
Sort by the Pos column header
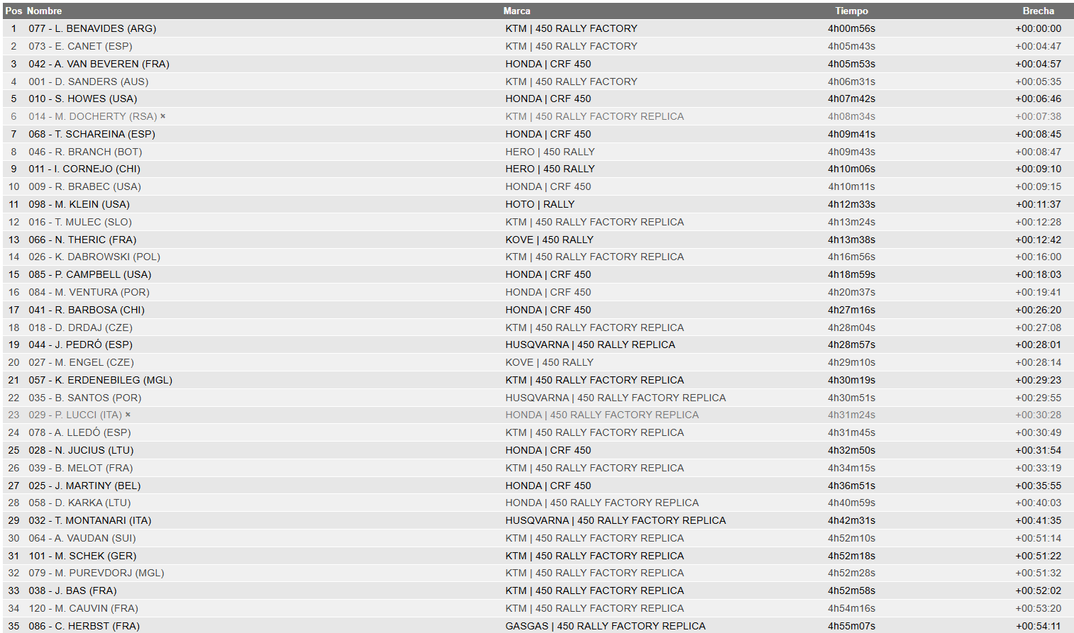[13, 11]
